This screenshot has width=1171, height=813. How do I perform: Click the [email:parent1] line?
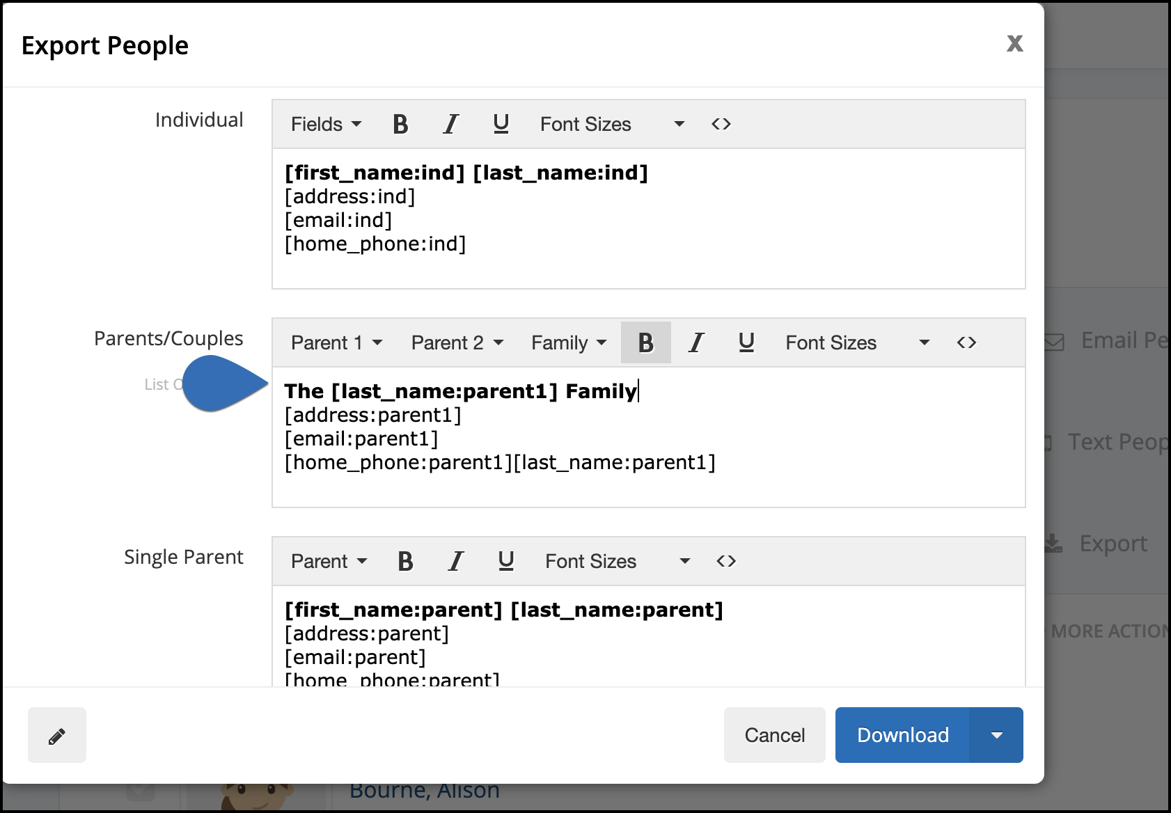point(361,439)
